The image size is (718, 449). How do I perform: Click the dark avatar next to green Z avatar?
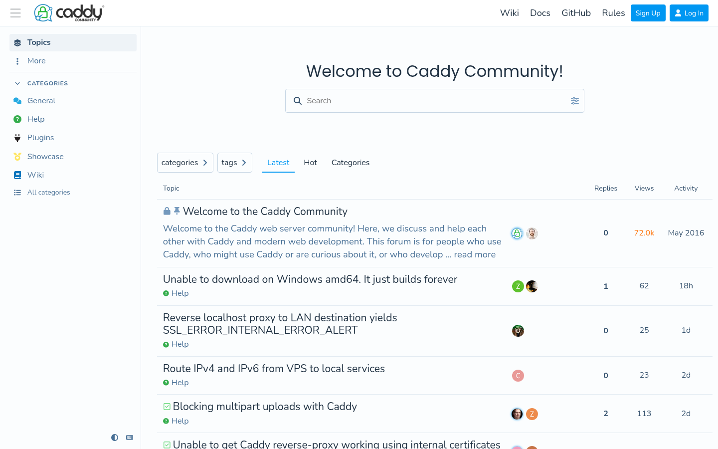[532, 286]
